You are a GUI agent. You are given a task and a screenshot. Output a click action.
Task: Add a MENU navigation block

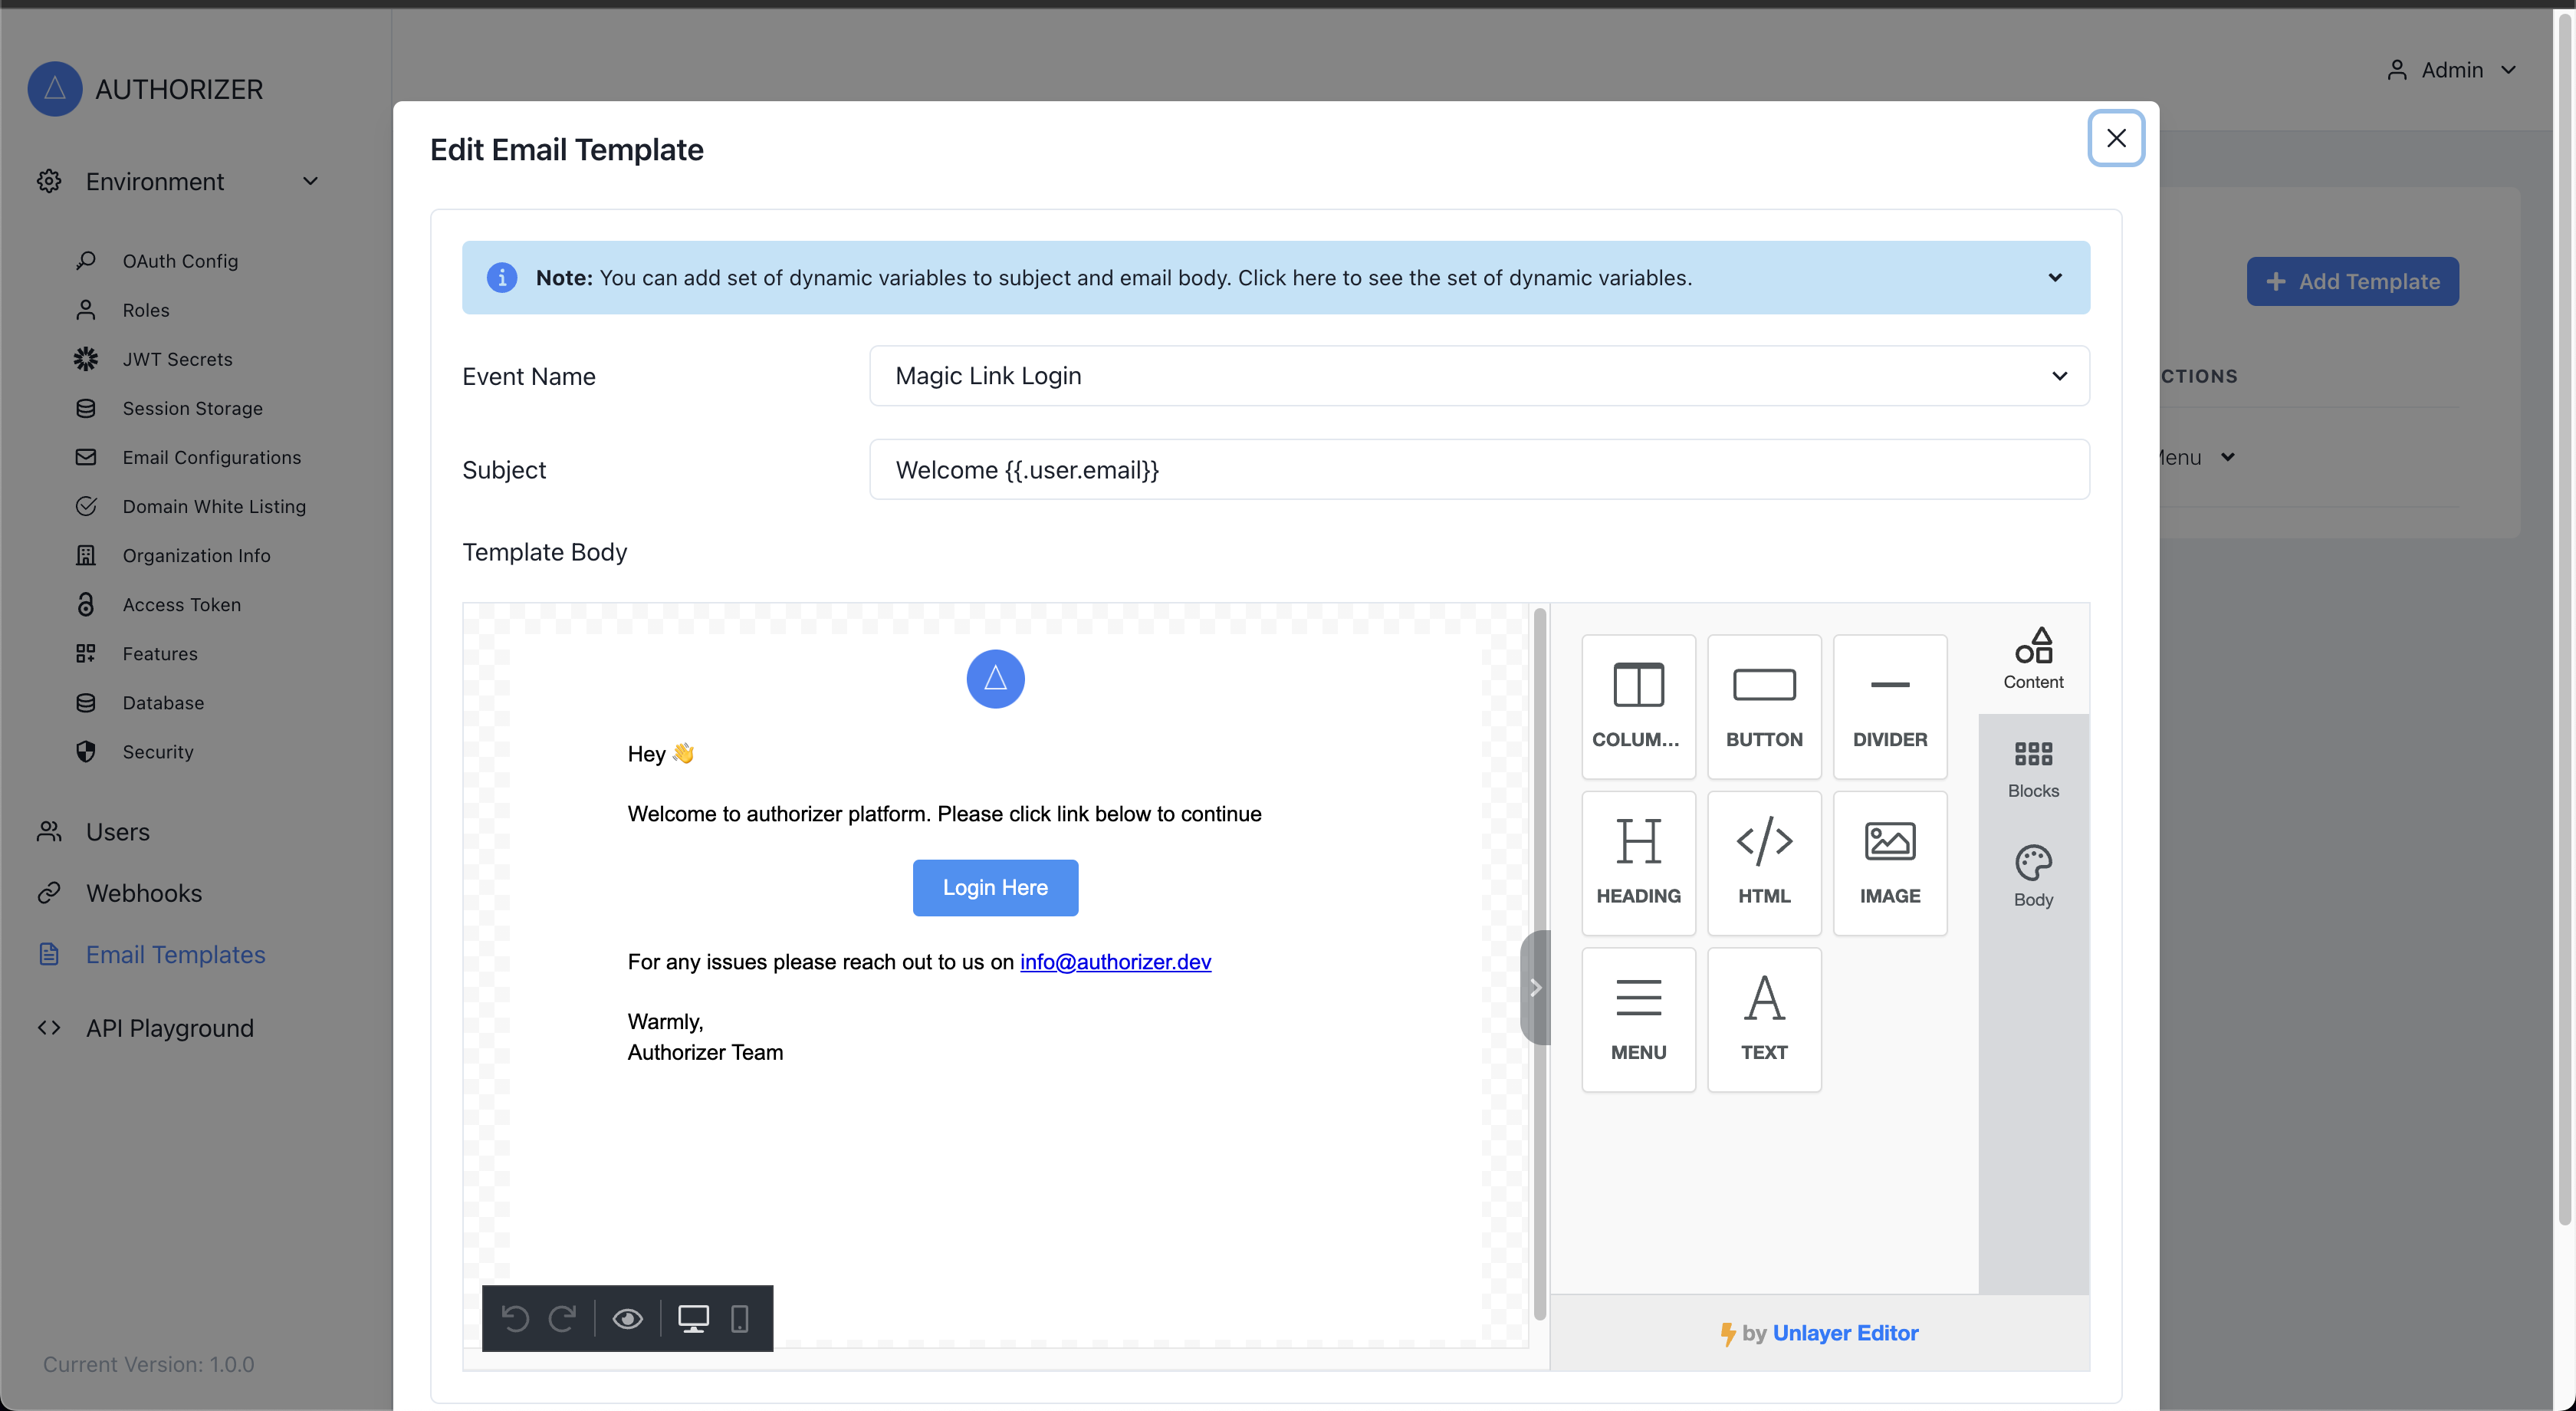(1638, 1017)
